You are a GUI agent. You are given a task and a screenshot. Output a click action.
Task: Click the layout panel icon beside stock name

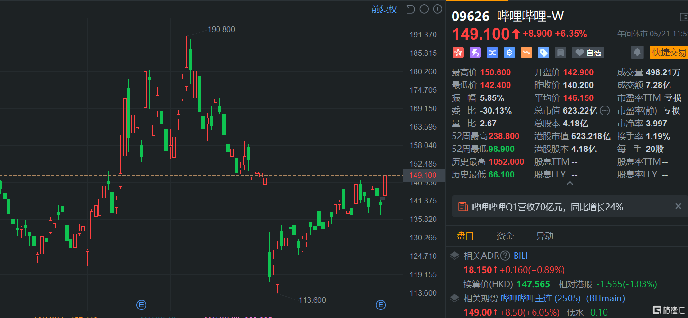coord(684,17)
